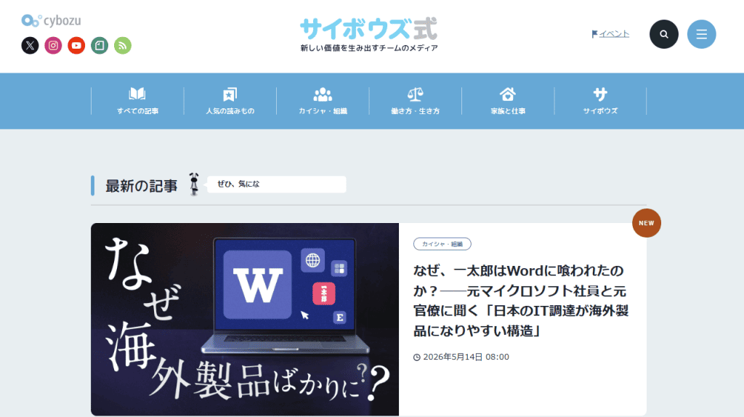Click the カイシャ・組織 category tag
The image size is (744, 417).
[442, 244]
